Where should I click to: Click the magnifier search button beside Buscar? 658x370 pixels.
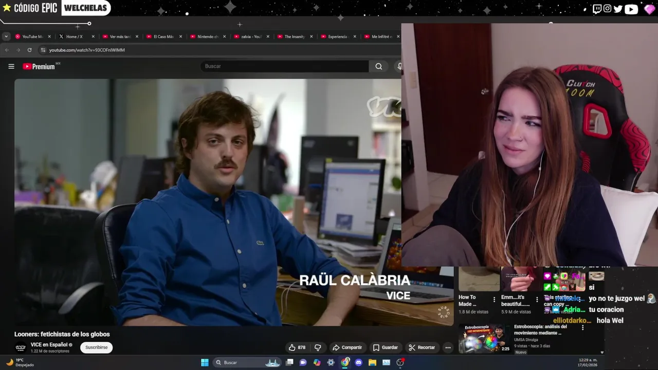379,66
